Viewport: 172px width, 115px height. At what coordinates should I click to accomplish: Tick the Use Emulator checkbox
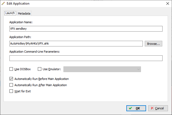click(39, 69)
